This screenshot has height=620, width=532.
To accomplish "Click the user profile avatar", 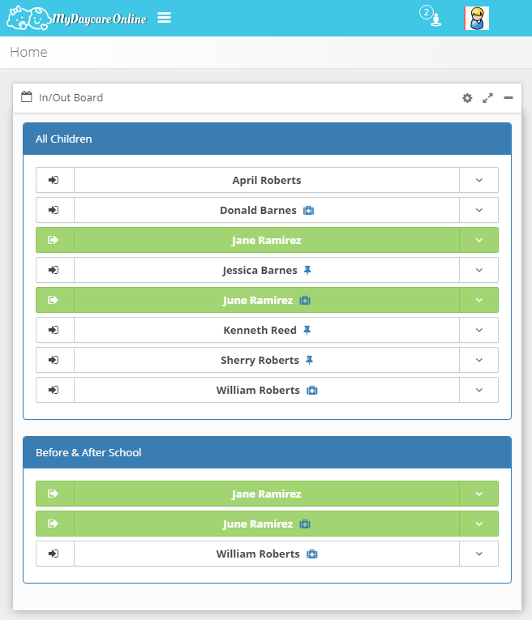I will click(x=477, y=18).
